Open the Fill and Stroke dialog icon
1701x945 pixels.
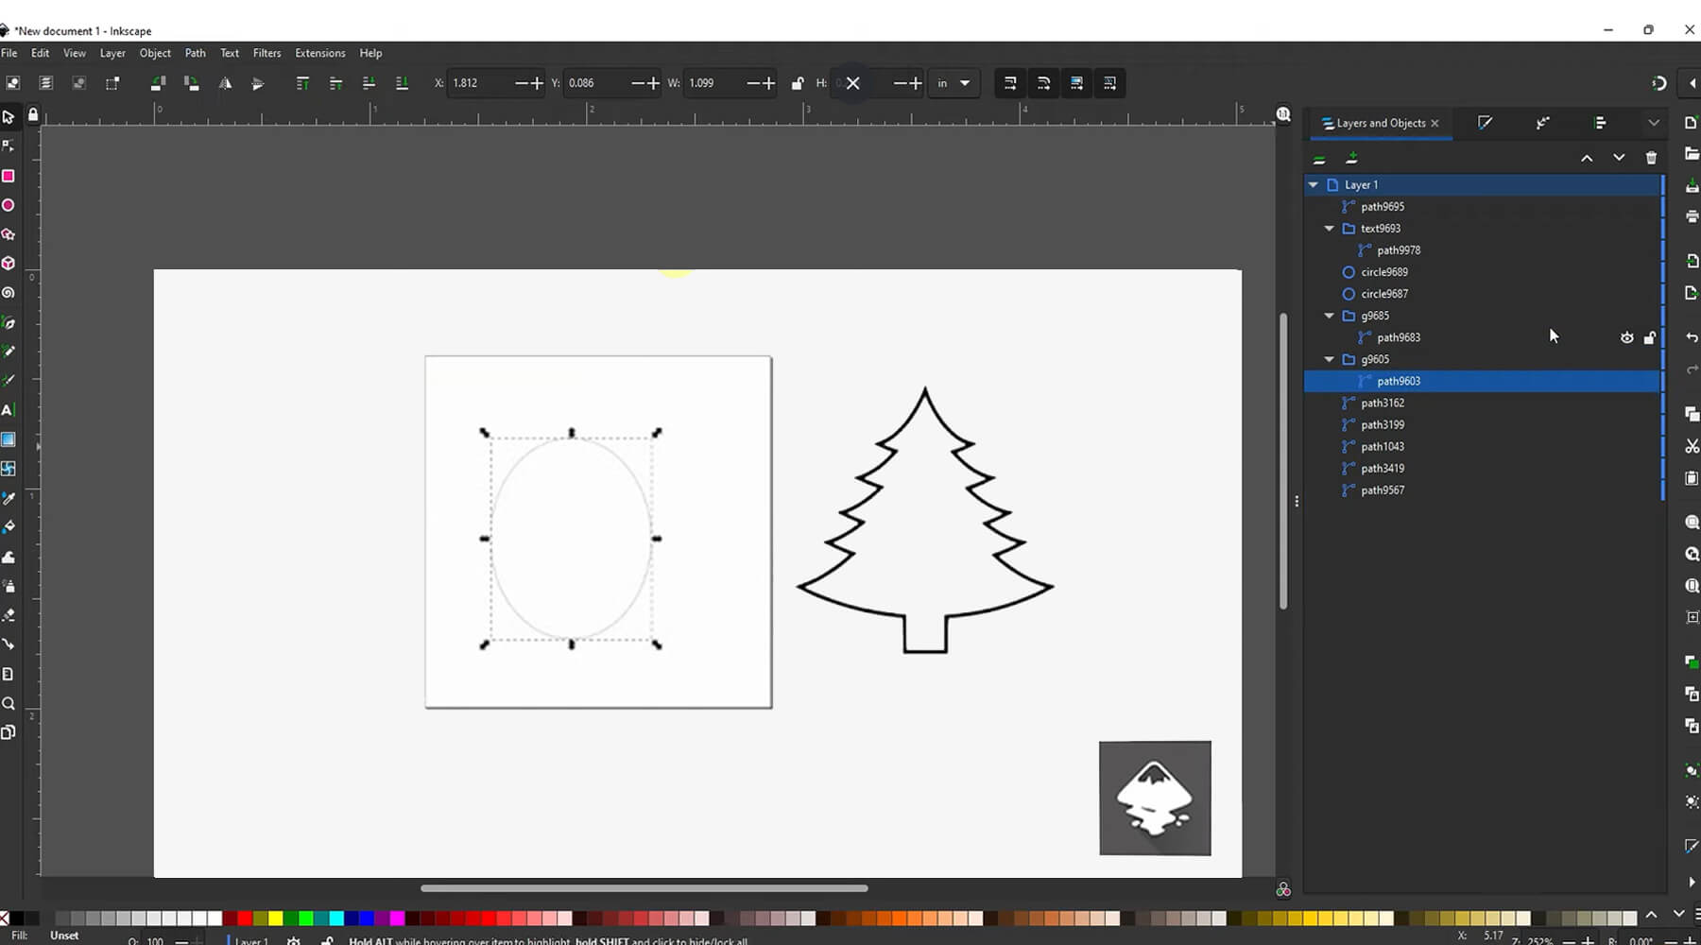click(x=1486, y=123)
